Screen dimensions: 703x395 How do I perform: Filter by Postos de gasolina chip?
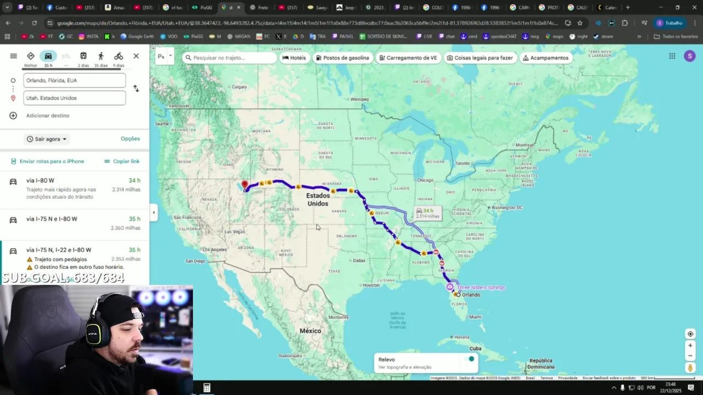coord(342,58)
